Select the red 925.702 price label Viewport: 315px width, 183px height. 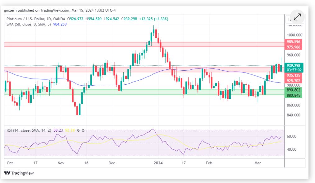coord(294,81)
